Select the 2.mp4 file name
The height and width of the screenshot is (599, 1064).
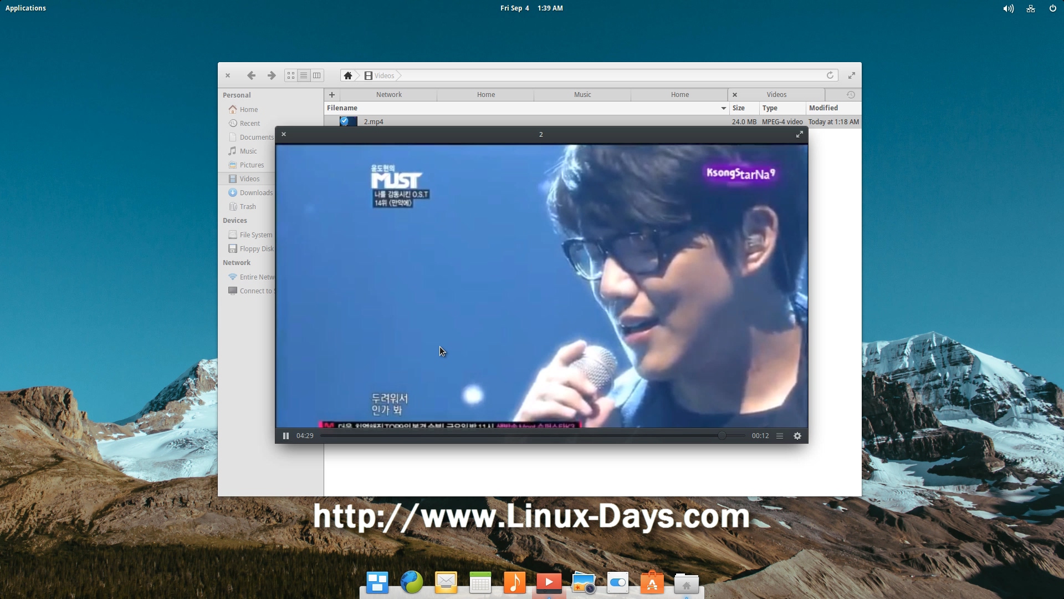374,122
